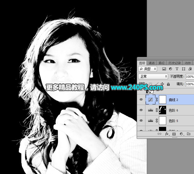Hide the 曲线 2 layer via eye icon

tap(141, 100)
